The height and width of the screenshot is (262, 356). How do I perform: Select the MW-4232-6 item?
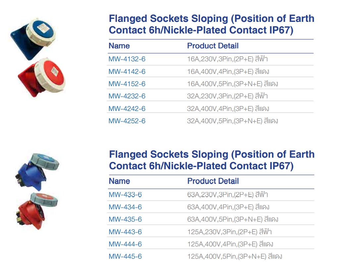[x=127, y=96]
